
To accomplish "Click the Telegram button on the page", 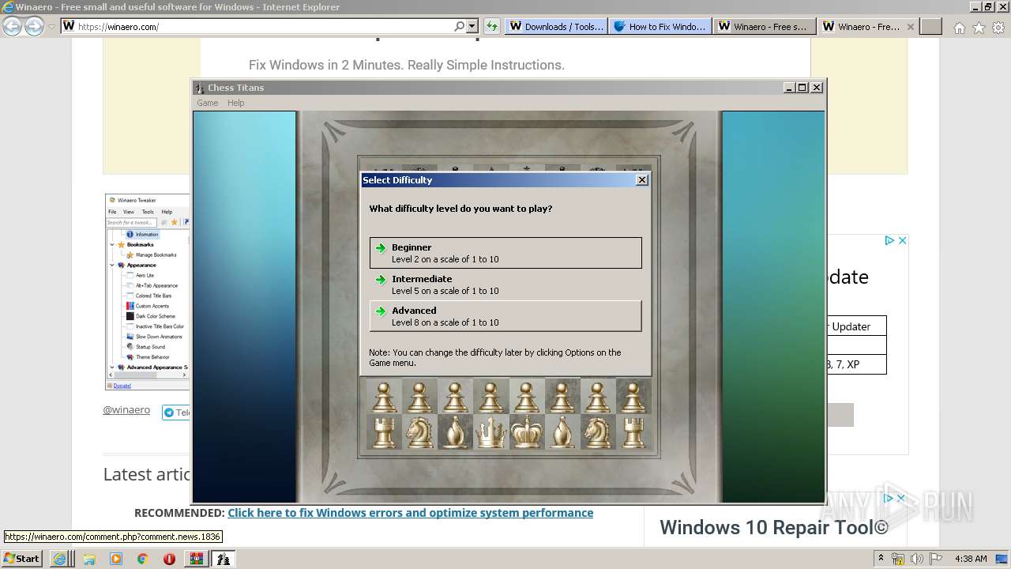I will coord(176,413).
